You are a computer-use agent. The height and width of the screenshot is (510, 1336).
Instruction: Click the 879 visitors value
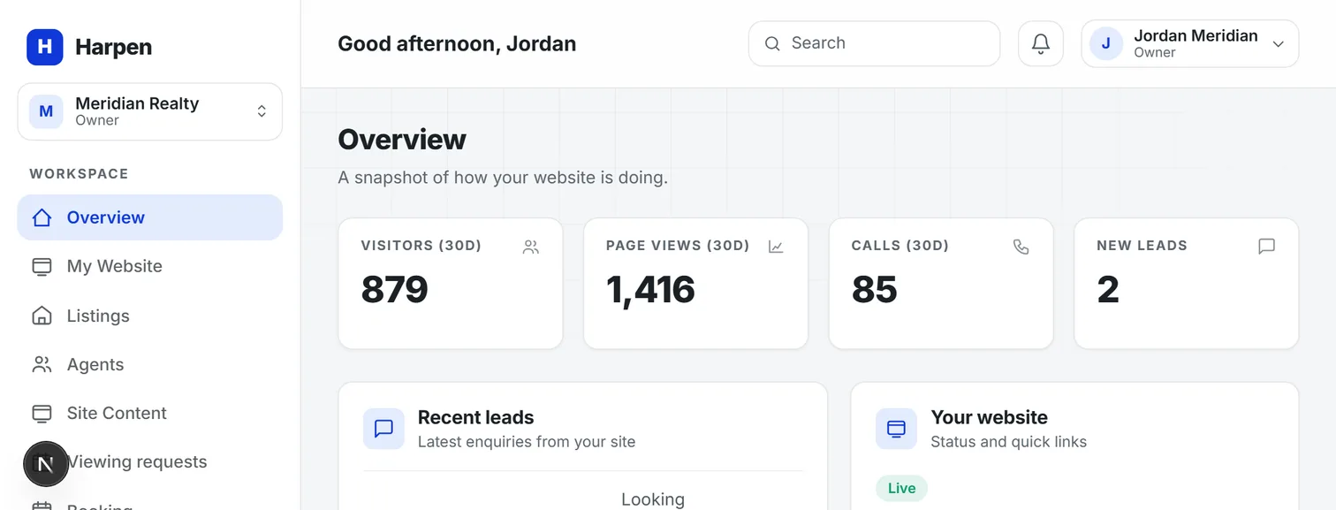point(395,289)
